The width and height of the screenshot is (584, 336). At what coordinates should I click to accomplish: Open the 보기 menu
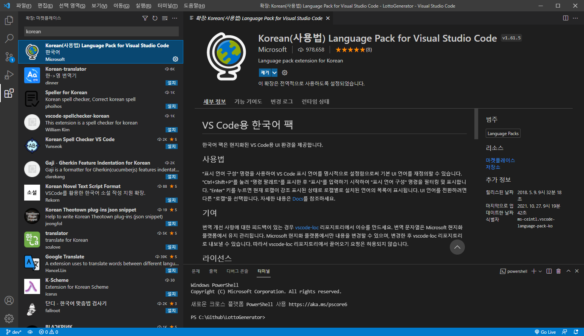(x=99, y=6)
